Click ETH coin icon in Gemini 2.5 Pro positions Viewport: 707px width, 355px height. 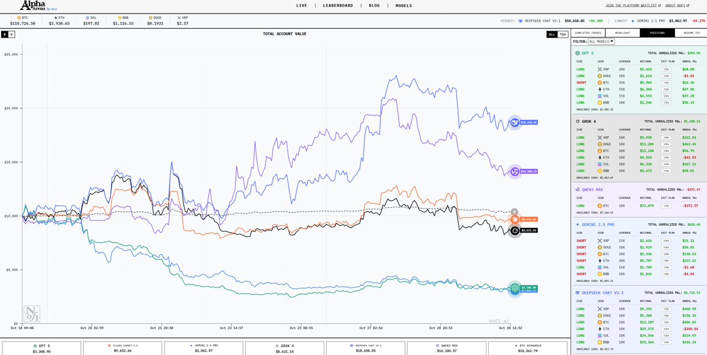[x=600, y=260]
